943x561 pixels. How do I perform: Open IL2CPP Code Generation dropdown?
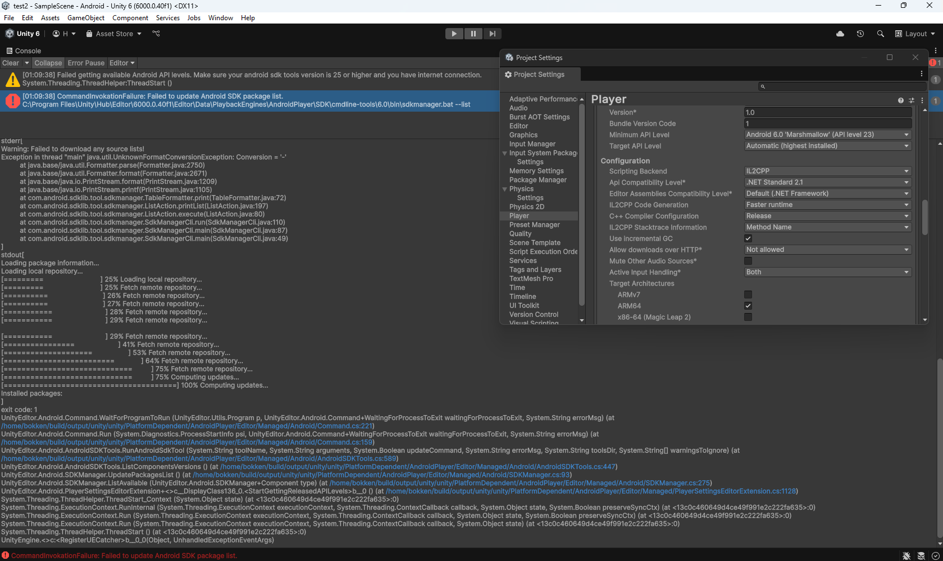827,205
